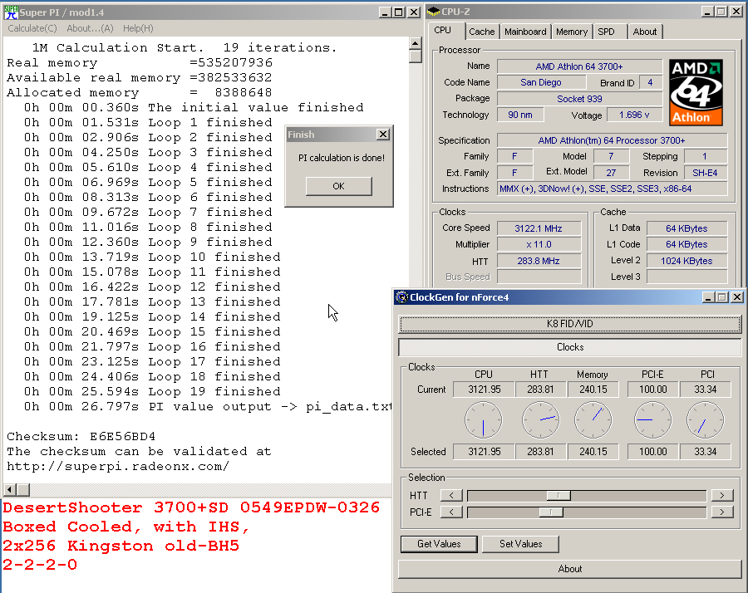
Task: Click OK in the Finish dialog
Action: 339,186
